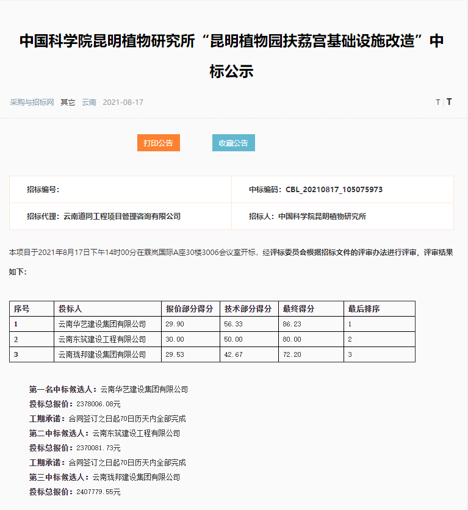Click the 最终得分 column header
Image resolution: width=468 pixels, height=510 pixels.
[x=298, y=309]
